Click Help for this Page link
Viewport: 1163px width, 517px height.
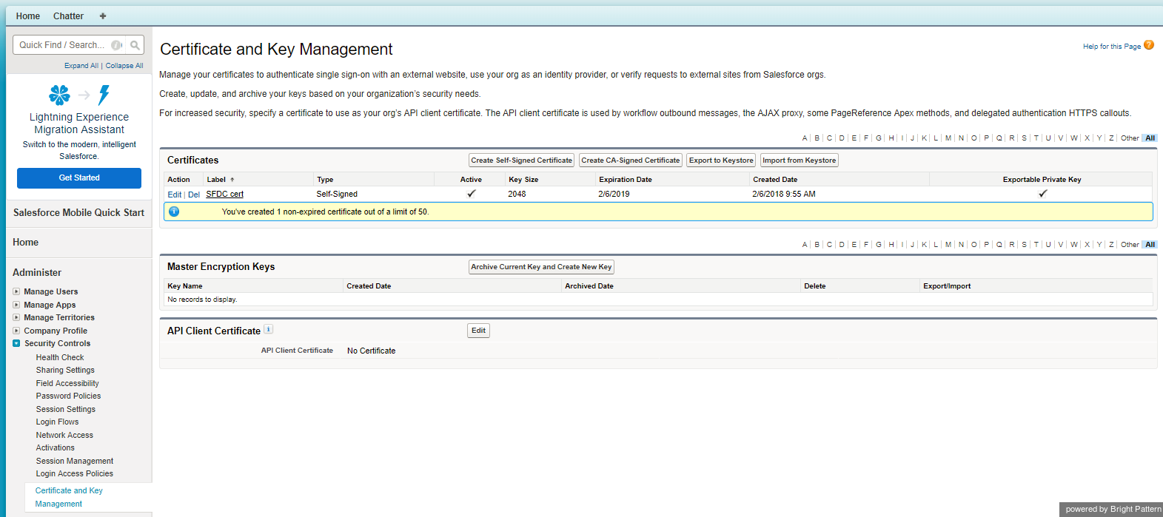[1112, 47]
